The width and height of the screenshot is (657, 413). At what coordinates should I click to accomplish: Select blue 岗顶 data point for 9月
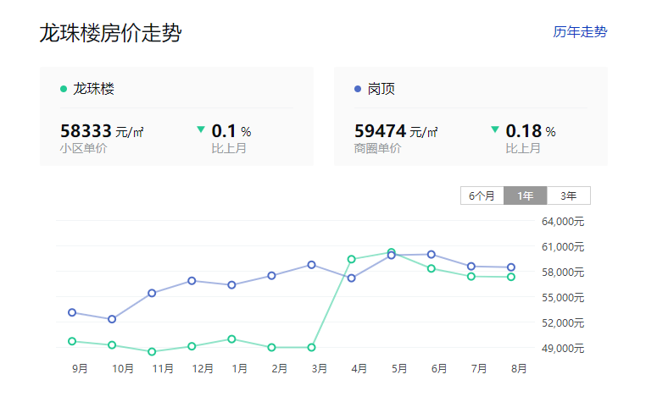pyautogui.click(x=72, y=312)
